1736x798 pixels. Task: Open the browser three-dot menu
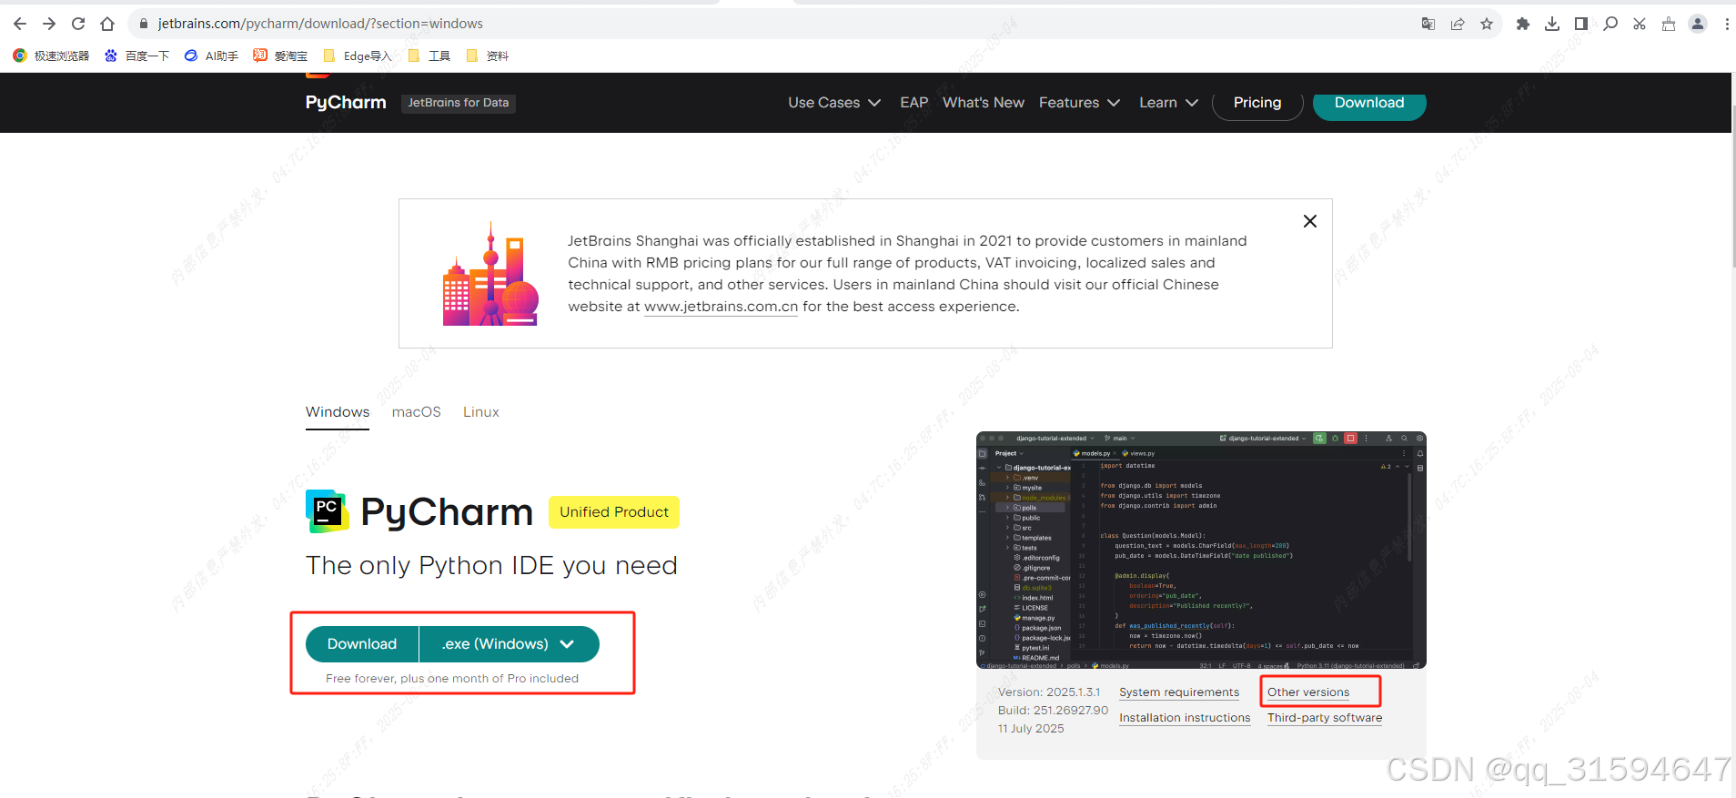(x=1727, y=24)
